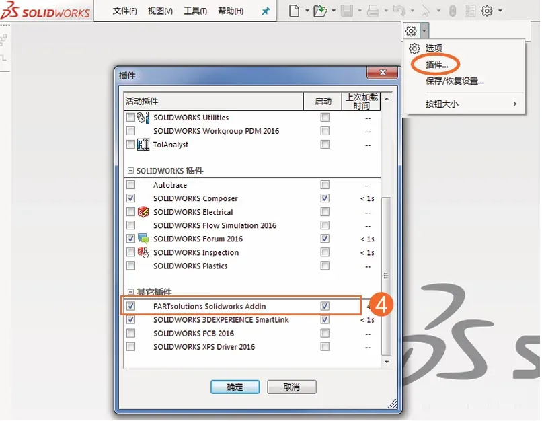
Task: Enable XPS Driver 2016 active checkbox
Action: 130,346
